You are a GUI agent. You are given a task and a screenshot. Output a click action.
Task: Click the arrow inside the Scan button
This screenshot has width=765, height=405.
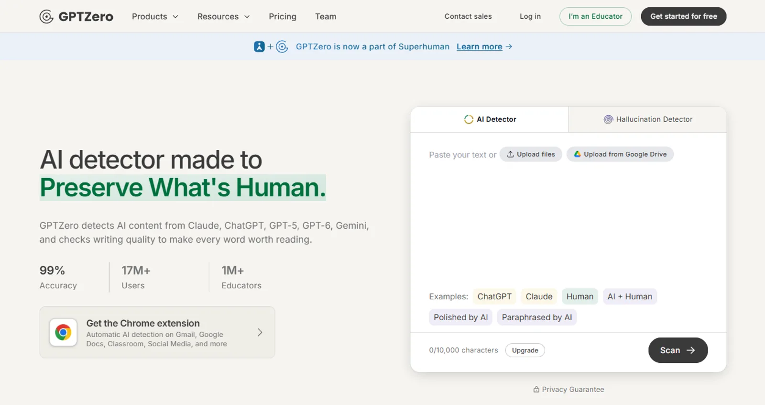(x=690, y=350)
